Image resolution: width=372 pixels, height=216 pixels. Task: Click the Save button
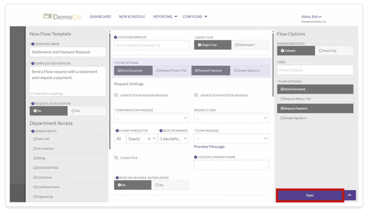(310, 195)
